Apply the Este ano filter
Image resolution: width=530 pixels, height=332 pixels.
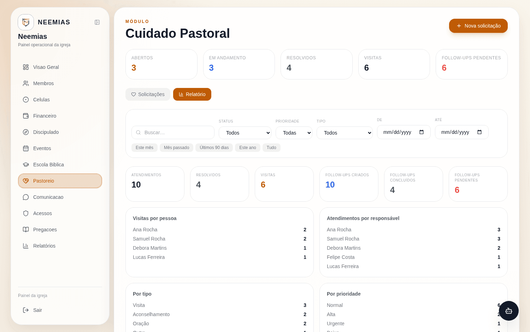coord(248,148)
